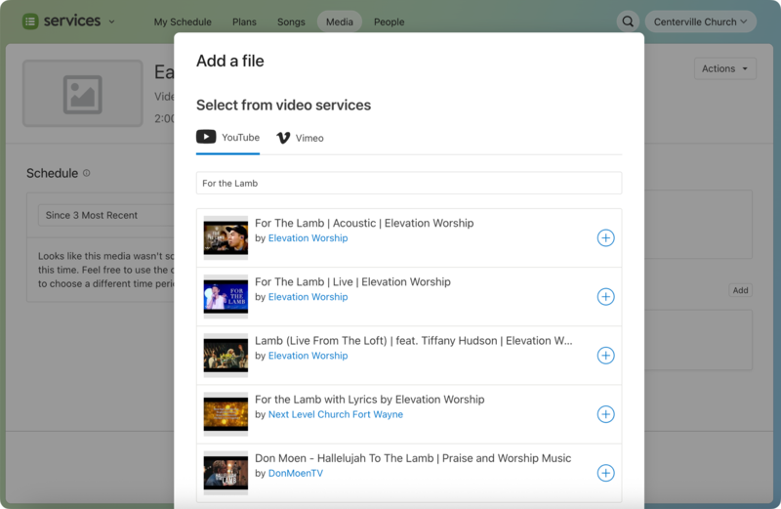The width and height of the screenshot is (781, 509).
Task: Click the For the Lamb search field
Action: (x=408, y=183)
